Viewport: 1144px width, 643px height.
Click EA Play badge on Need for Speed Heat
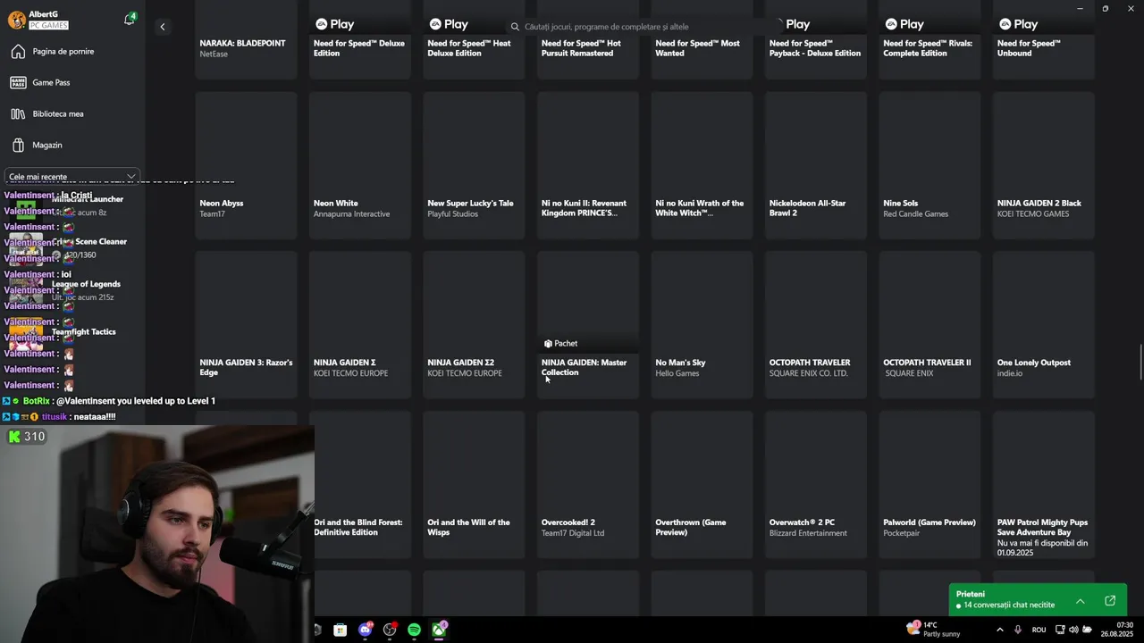[x=449, y=24]
